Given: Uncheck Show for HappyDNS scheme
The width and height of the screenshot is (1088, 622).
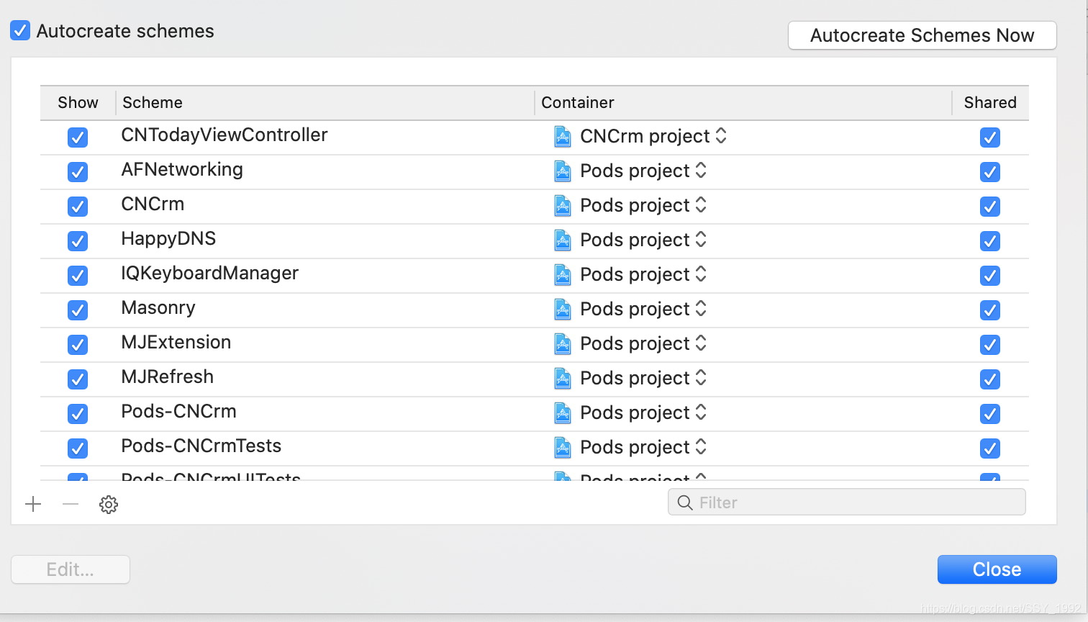Looking at the screenshot, I should point(78,241).
